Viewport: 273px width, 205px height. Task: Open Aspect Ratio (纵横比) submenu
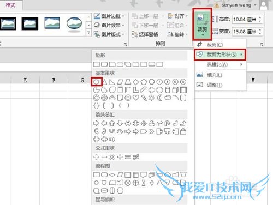[221, 64]
